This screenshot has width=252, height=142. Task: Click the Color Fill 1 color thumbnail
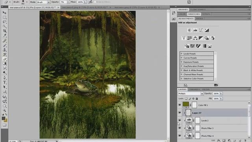186,105
